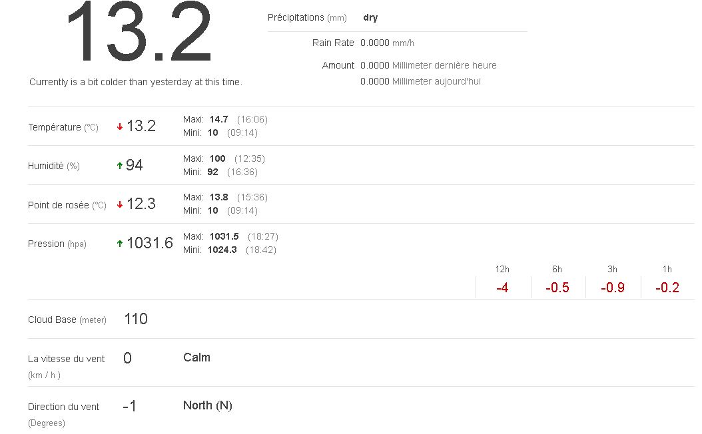Viewport: 702px width, 434px height.
Task: Select the 3h pressure trend column
Action: (x=612, y=281)
